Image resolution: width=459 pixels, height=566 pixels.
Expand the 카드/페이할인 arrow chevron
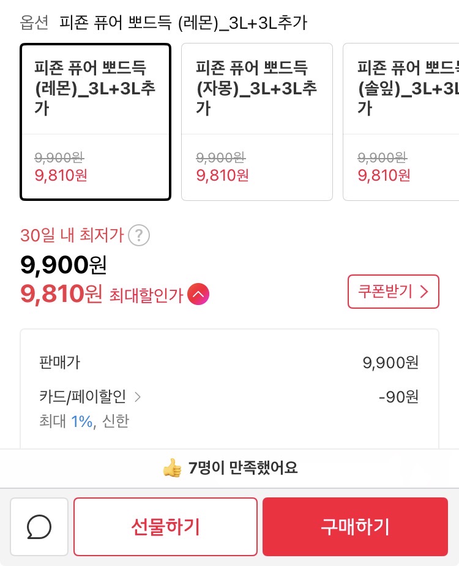pos(138,397)
